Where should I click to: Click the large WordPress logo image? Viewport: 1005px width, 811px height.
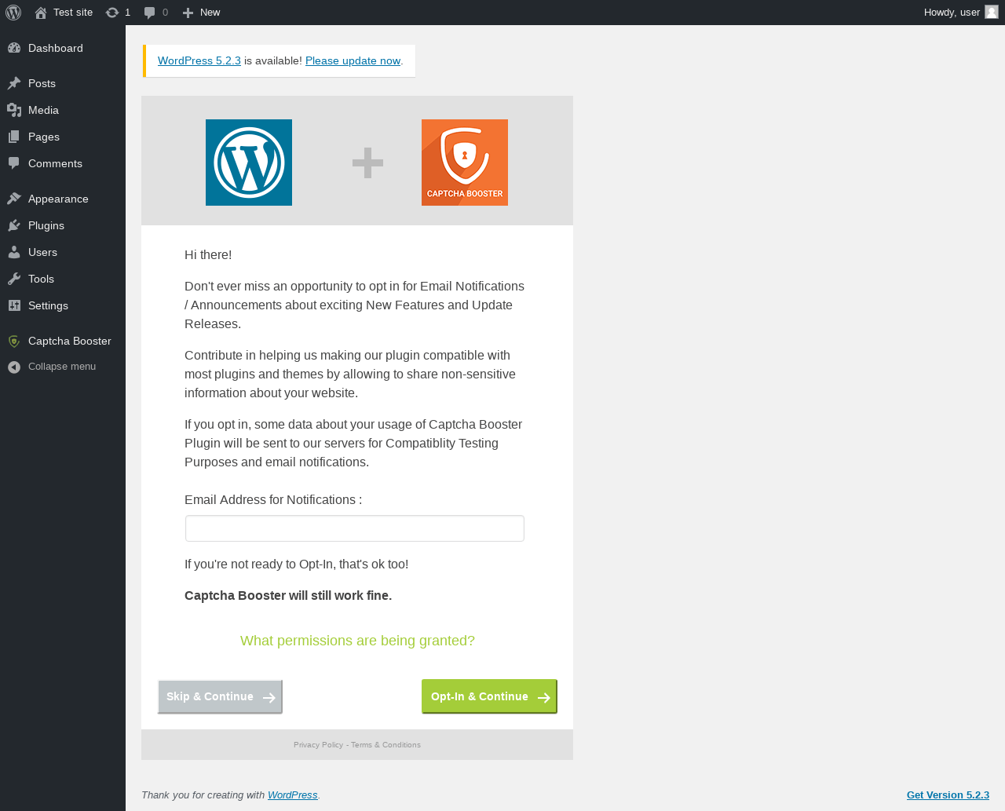point(249,163)
